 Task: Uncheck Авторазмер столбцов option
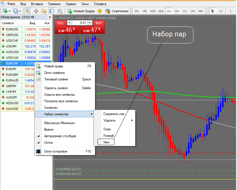tap(65, 136)
